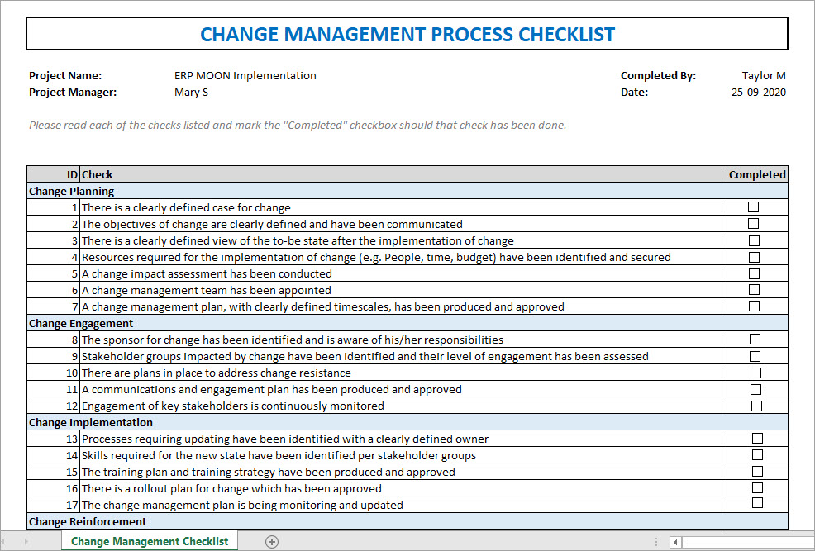Click the next sheet navigation arrow
This screenshot has height=551, width=815.
(x=25, y=541)
